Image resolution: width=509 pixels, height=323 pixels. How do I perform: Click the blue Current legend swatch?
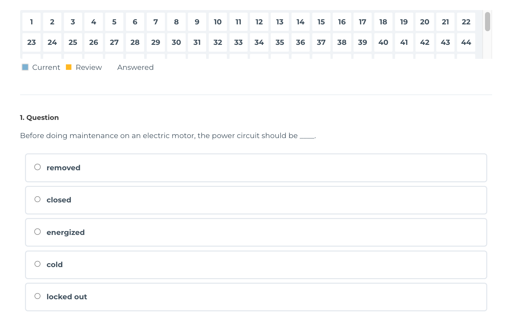25,67
